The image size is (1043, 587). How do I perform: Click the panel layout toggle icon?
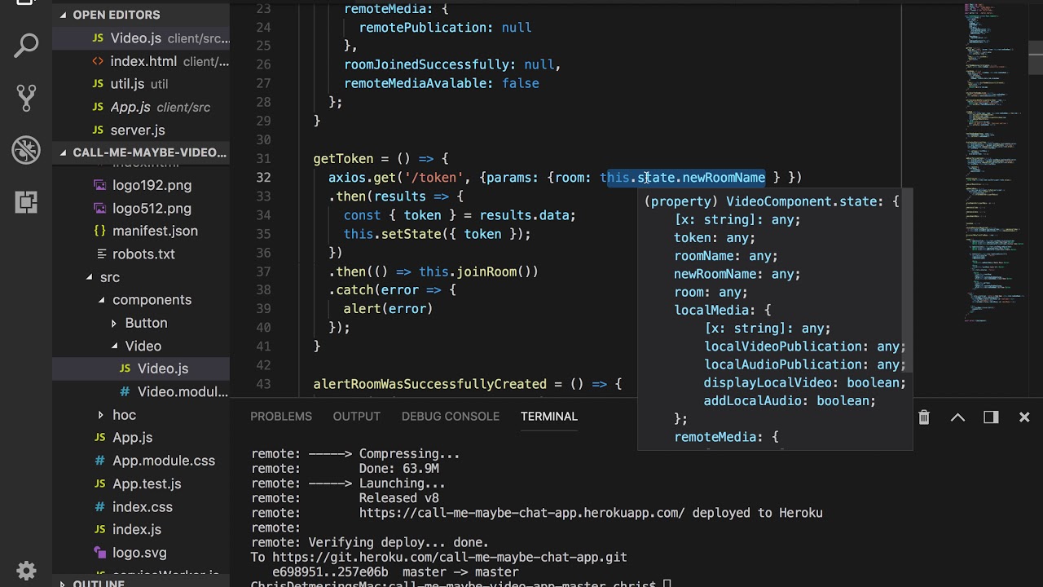pos(991,417)
